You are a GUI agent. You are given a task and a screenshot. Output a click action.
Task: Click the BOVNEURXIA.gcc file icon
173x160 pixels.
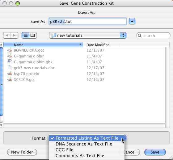[10, 50]
